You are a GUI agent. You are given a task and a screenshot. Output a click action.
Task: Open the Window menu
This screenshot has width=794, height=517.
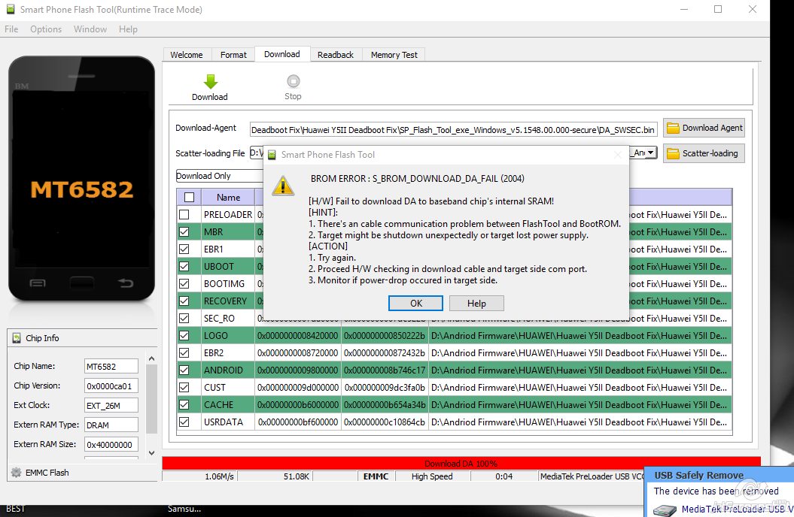[90, 29]
